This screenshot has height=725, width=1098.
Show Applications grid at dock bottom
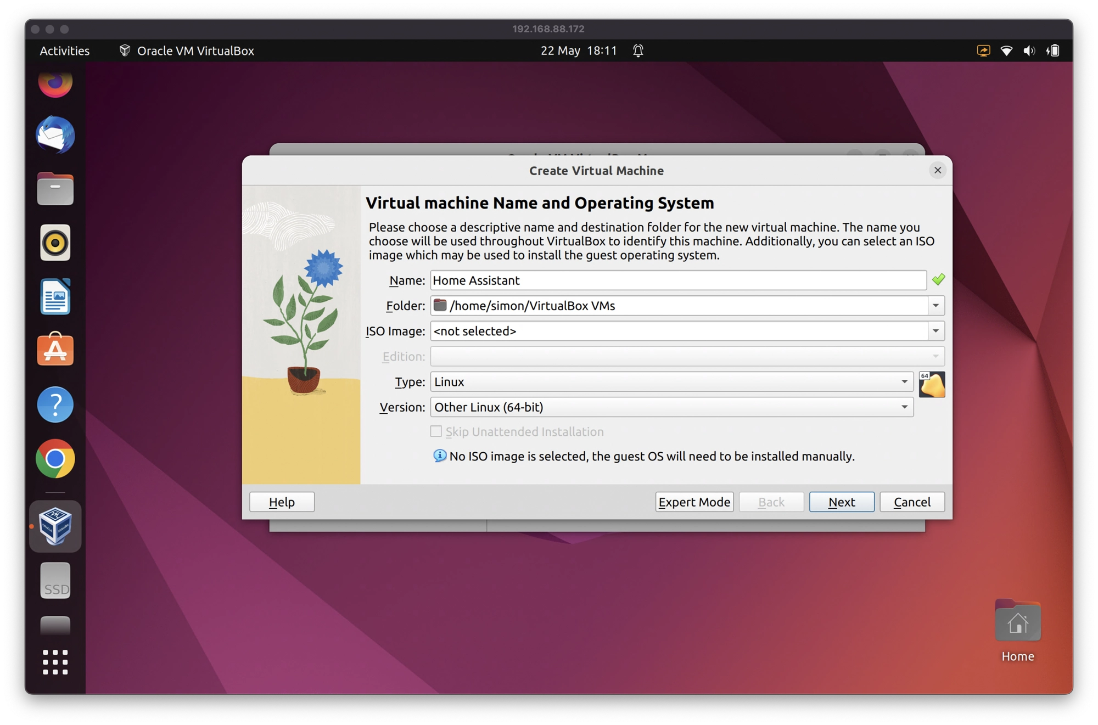click(x=55, y=662)
